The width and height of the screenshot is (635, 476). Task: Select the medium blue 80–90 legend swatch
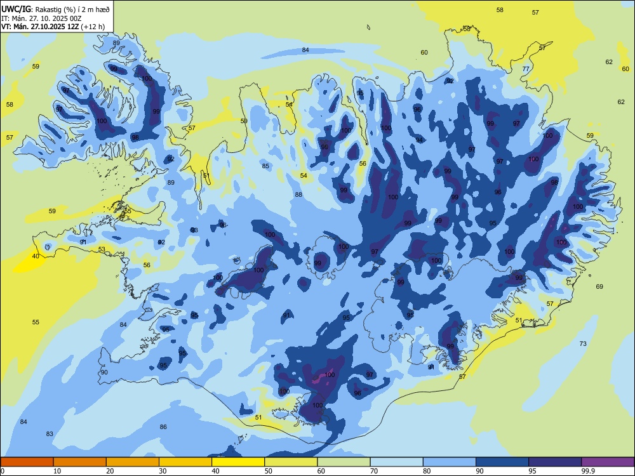coord(450,462)
